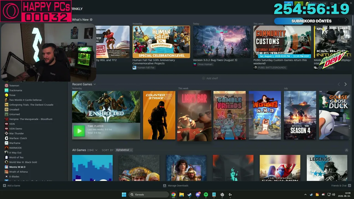Viewport: 354px width, 199px height.
Task: Select WARMODE in the library list
Action: (15, 148)
